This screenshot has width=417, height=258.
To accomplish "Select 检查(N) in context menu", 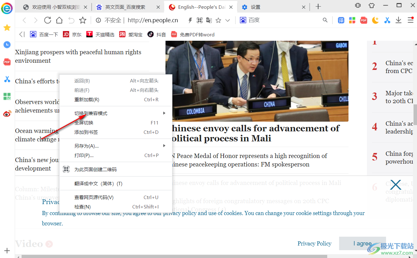I will (x=116, y=207).
